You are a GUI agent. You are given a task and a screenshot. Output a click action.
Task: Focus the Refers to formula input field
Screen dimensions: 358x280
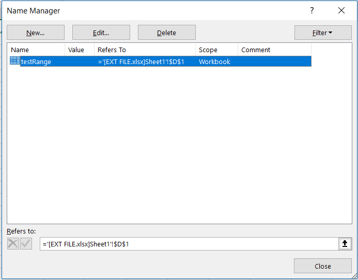point(189,244)
